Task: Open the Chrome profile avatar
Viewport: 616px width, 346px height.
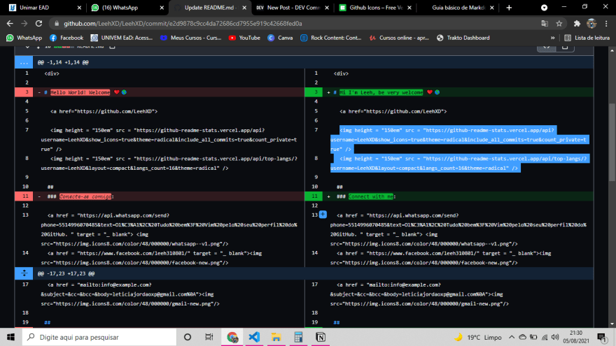Action: pos(591,24)
